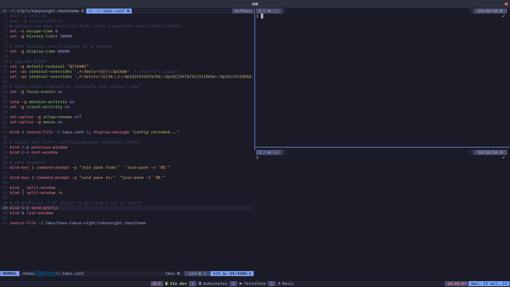Viewport: 510px width, 287px height.
Task: Click the clock icon beside 10:36:42
Action: (501, 11)
